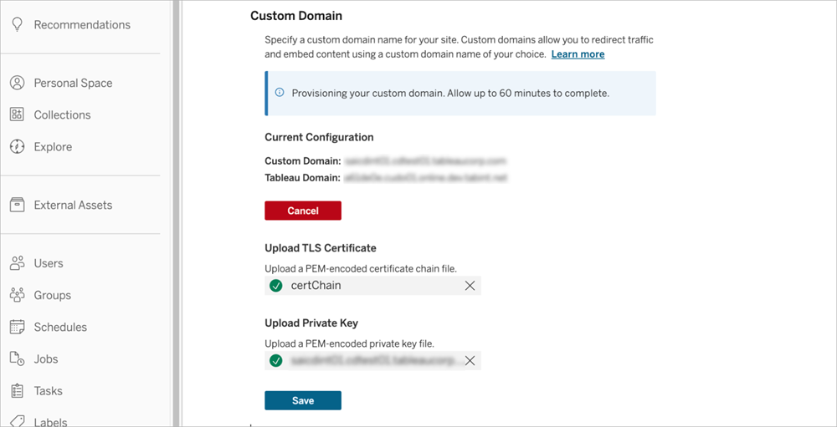Open Personal Space via its person icon

17,84
